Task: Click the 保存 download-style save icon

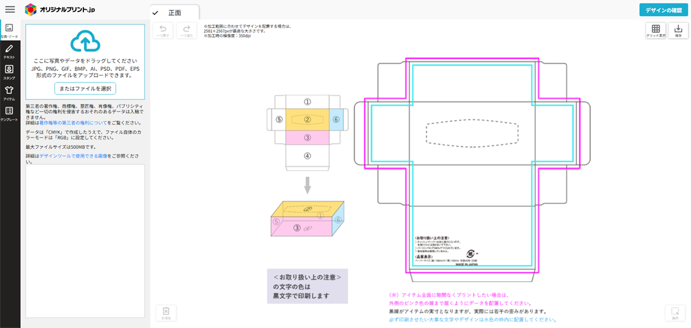Action: point(678,31)
